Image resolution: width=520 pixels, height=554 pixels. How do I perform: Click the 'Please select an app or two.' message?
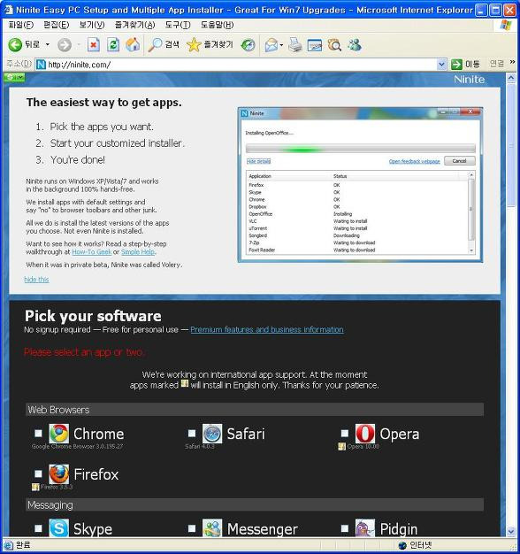coord(84,352)
